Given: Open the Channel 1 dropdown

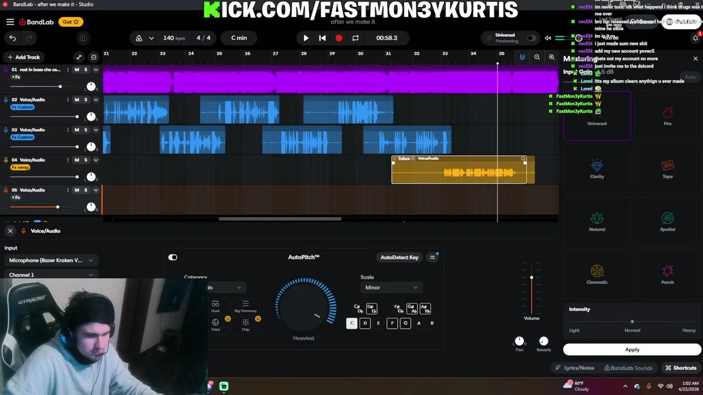Looking at the screenshot, I should pos(51,275).
